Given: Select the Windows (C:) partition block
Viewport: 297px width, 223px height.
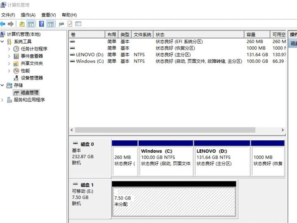Looking at the screenshot, I should (166, 158).
